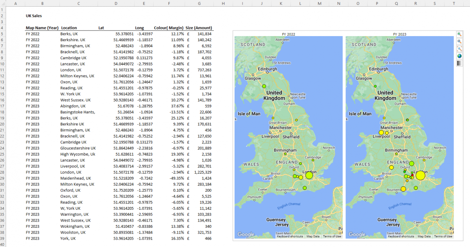
Task: Click the globe map icon
Action: [x=459, y=56]
